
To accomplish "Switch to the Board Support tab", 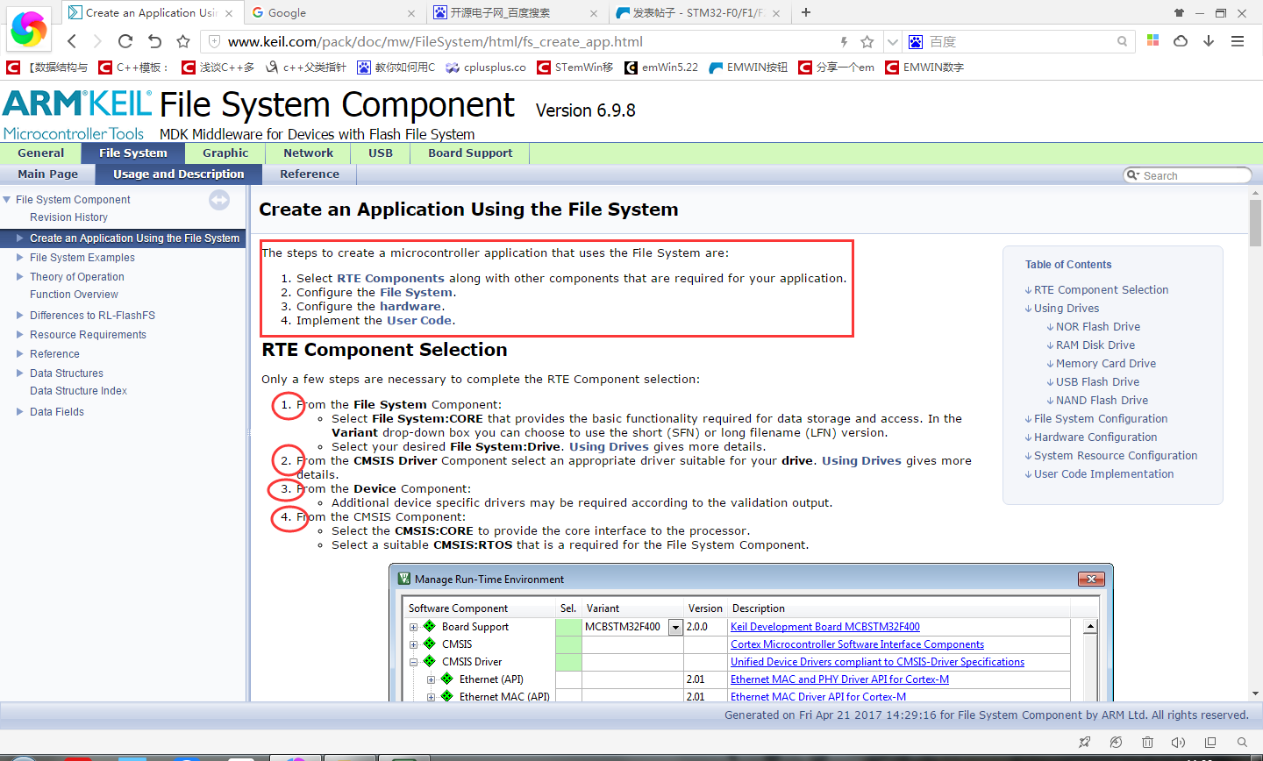I will tap(470, 153).
